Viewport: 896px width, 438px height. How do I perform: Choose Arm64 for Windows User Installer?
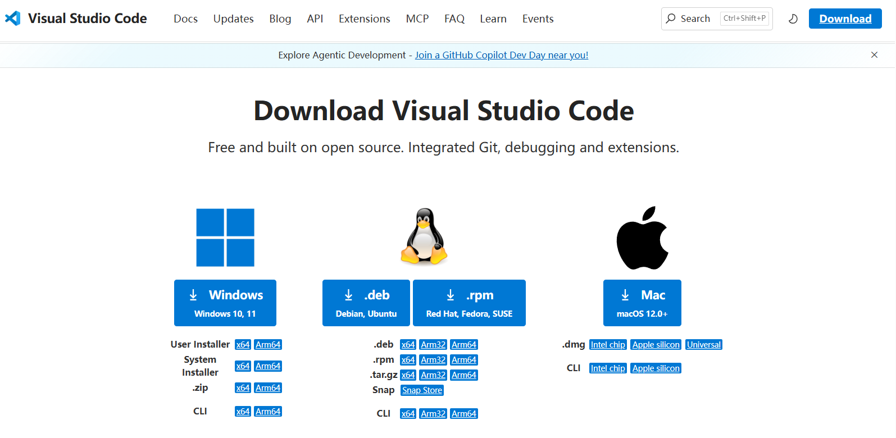(x=268, y=345)
